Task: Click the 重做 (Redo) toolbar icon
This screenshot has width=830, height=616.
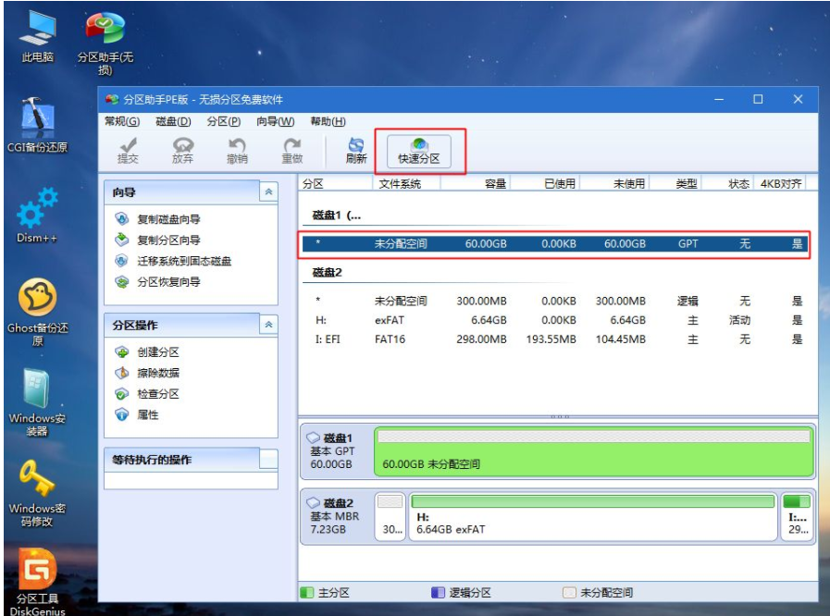Action: (x=292, y=151)
